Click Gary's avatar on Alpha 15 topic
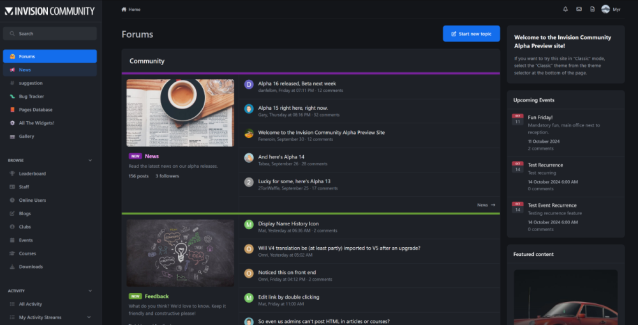The image size is (638, 325). pyautogui.click(x=249, y=109)
